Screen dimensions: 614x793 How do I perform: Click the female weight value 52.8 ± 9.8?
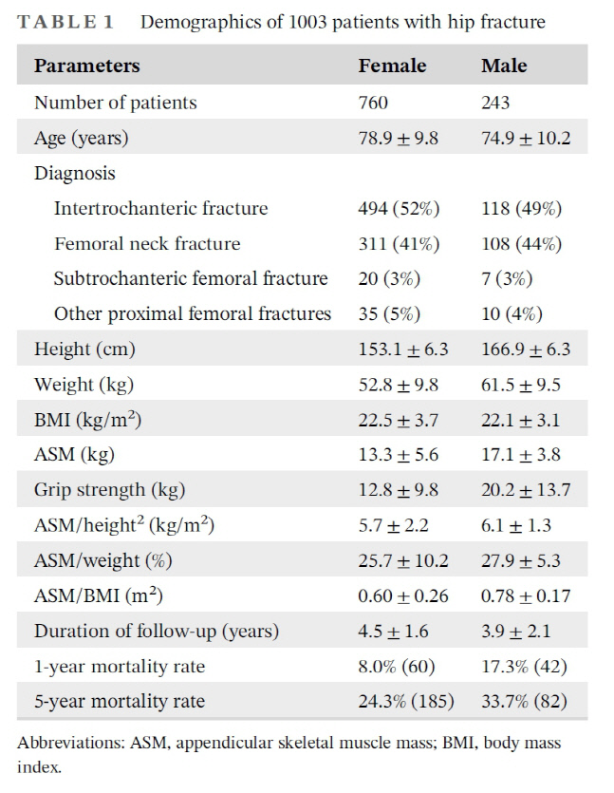point(398,384)
